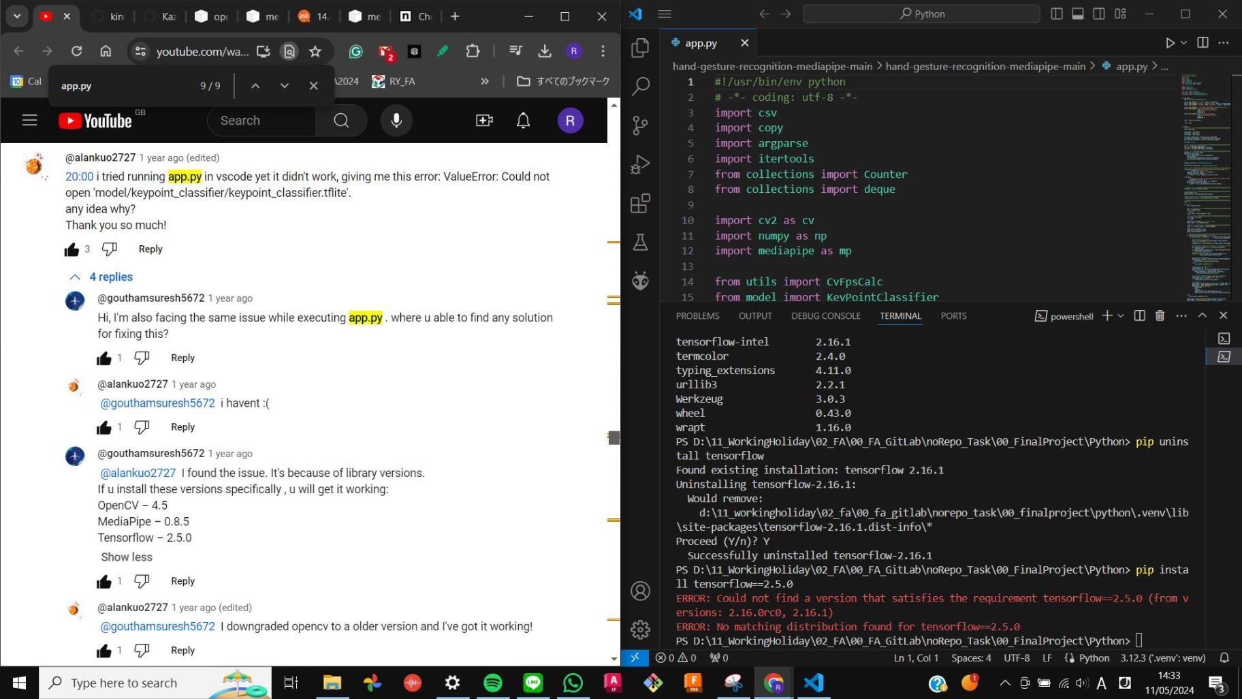Switch to DEBUG CONSOLE tab
1242x699 pixels.
(x=825, y=316)
